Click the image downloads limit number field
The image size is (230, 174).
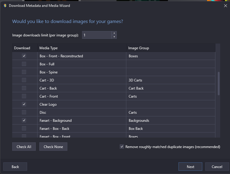97,35
